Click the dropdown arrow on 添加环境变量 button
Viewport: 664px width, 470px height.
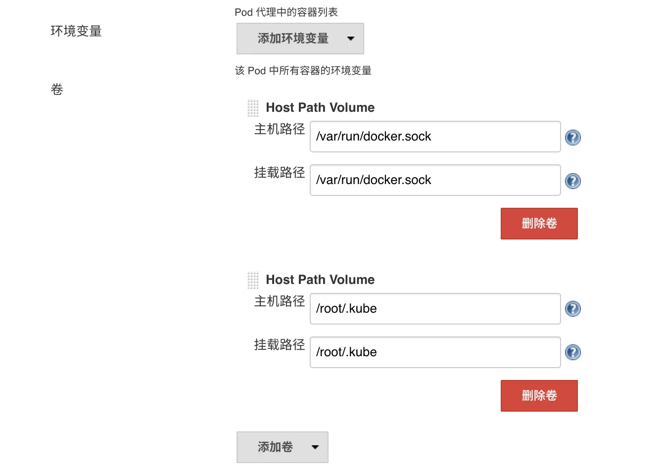(x=351, y=39)
